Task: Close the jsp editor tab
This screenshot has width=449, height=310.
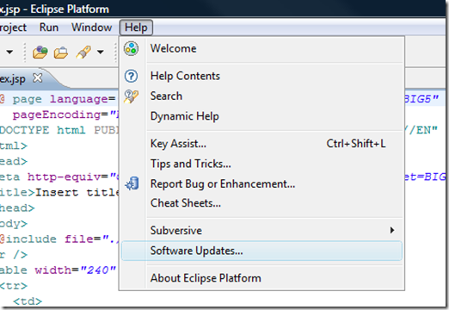Action: coord(38,77)
